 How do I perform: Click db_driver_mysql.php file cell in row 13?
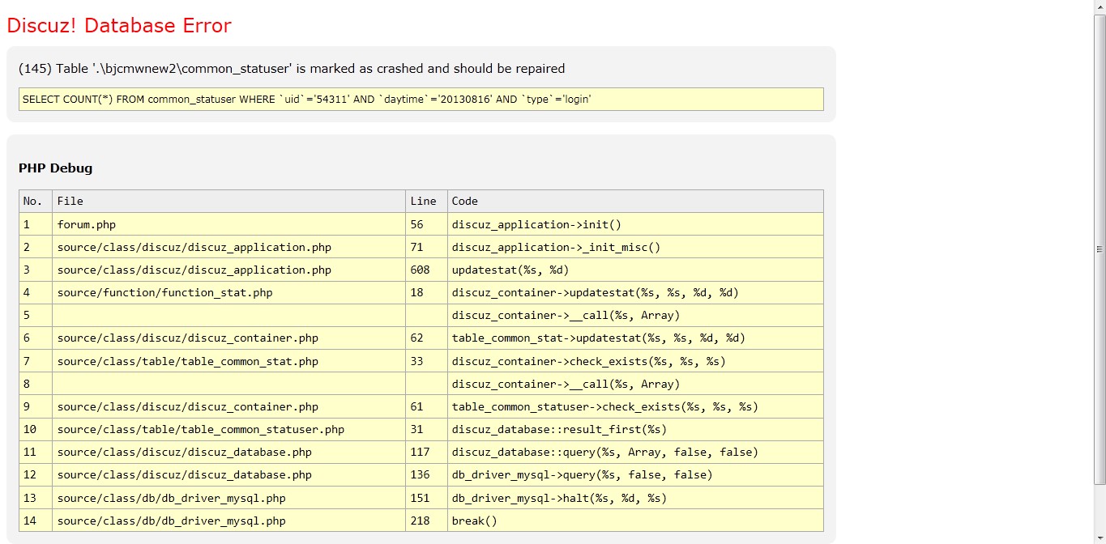pos(228,498)
